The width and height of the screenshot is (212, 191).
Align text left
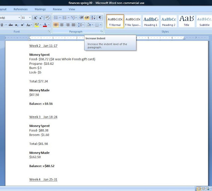click(x=56, y=25)
